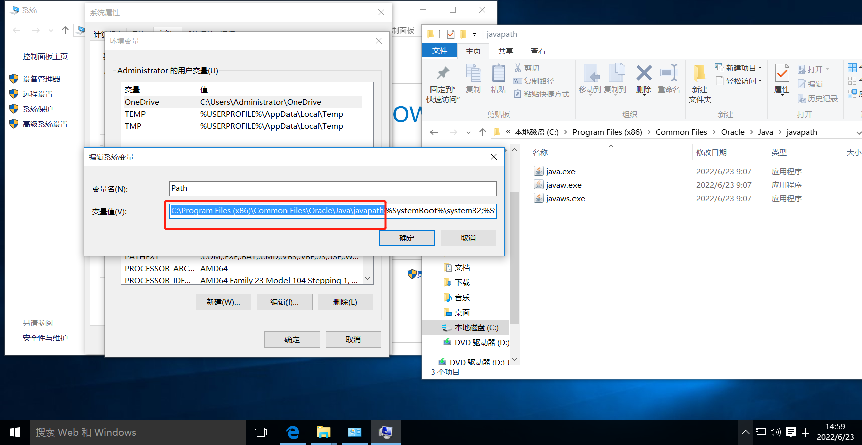Click the Rename icon in ribbon
862x445 pixels.
click(x=669, y=73)
